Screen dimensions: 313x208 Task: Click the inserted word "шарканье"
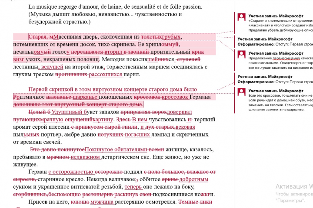85,97
